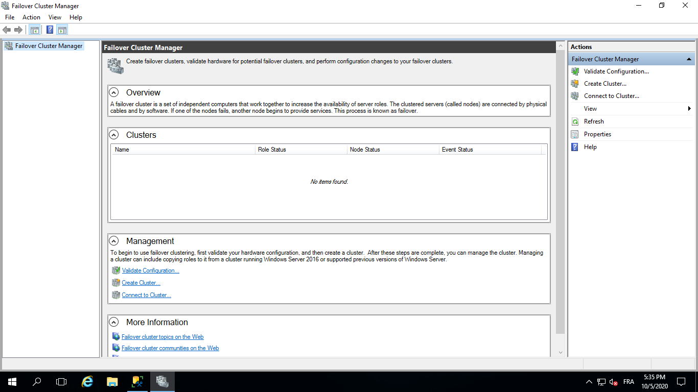Choose Refresh in the Actions pane
The image size is (698, 392).
[594, 121]
